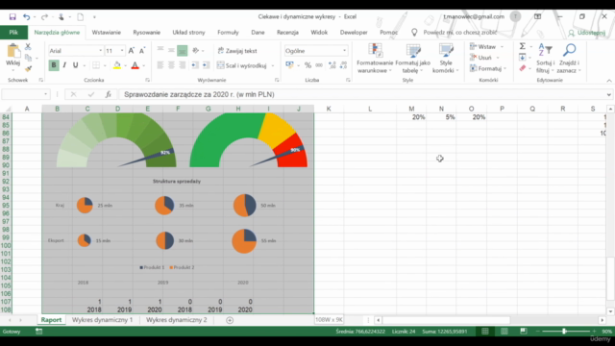Apply percent style
The image size is (615, 346).
click(x=307, y=65)
